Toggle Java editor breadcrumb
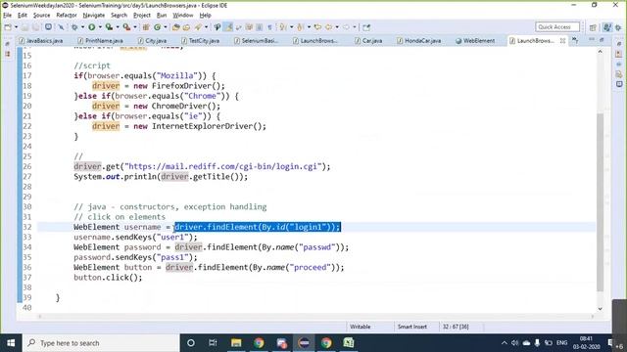 click(x=217, y=27)
